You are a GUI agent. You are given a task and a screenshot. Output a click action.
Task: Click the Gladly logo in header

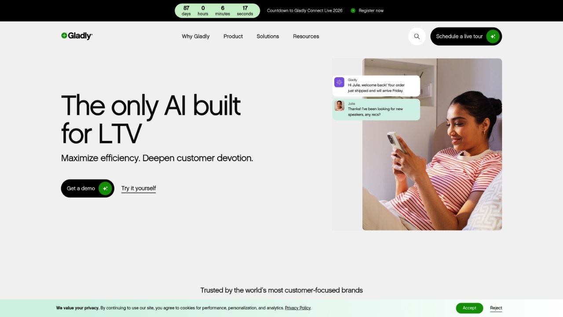click(77, 36)
